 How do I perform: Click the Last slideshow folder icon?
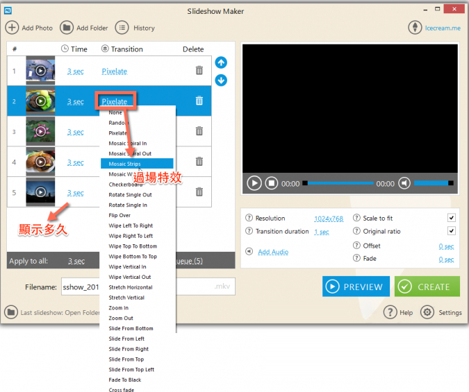[x=11, y=312]
